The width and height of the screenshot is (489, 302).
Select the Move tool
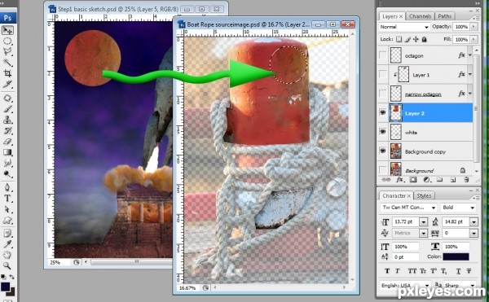[7, 30]
